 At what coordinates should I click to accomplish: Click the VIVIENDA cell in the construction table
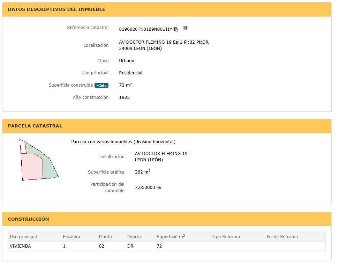[20, 246]
